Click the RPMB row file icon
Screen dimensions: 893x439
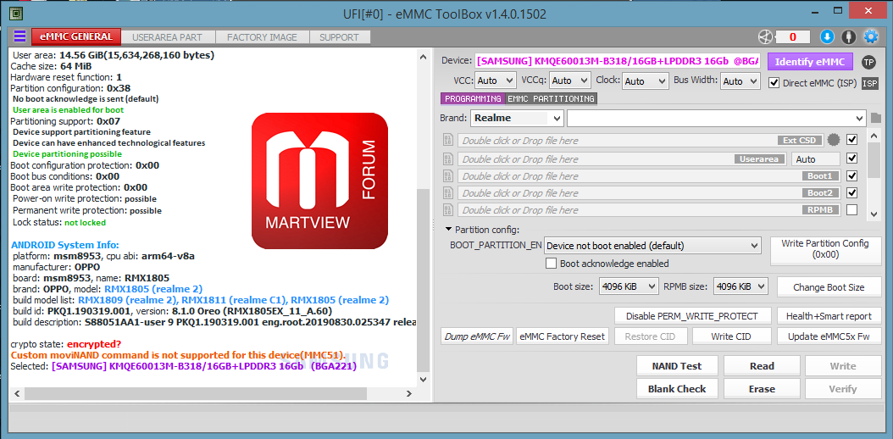447,210
